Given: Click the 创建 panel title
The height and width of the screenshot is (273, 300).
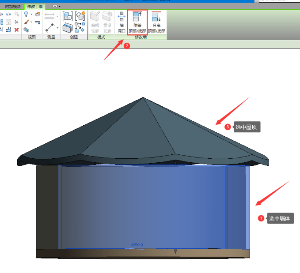Looking at the screenshot, I should coord(74,37).
